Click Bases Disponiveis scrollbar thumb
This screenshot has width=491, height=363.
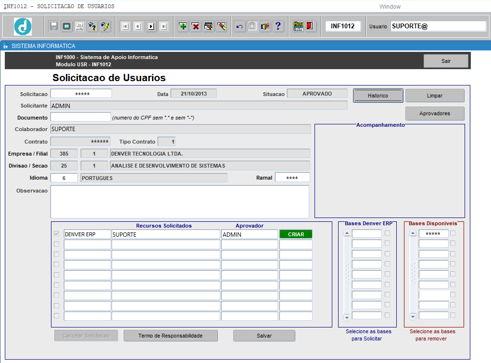[x=413, y=274]
